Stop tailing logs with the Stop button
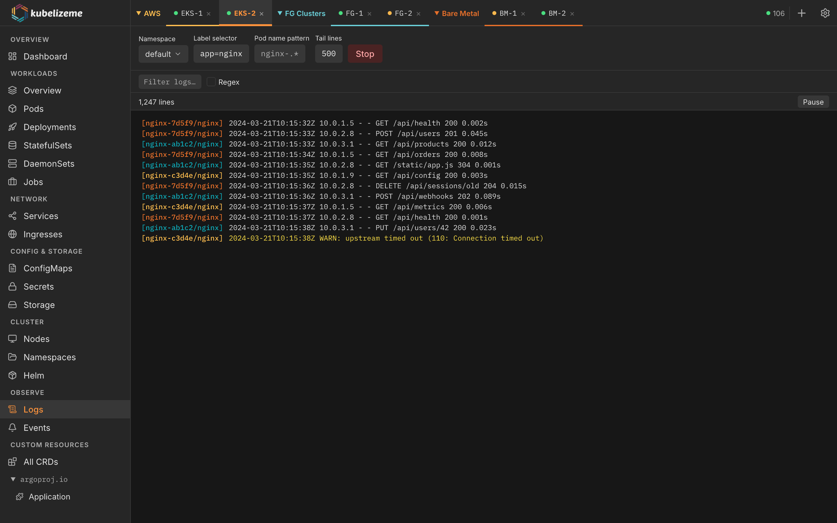Image resolution: width=837 pixels, height=523 pixels. pyautogui.click(x=365, y=54)
